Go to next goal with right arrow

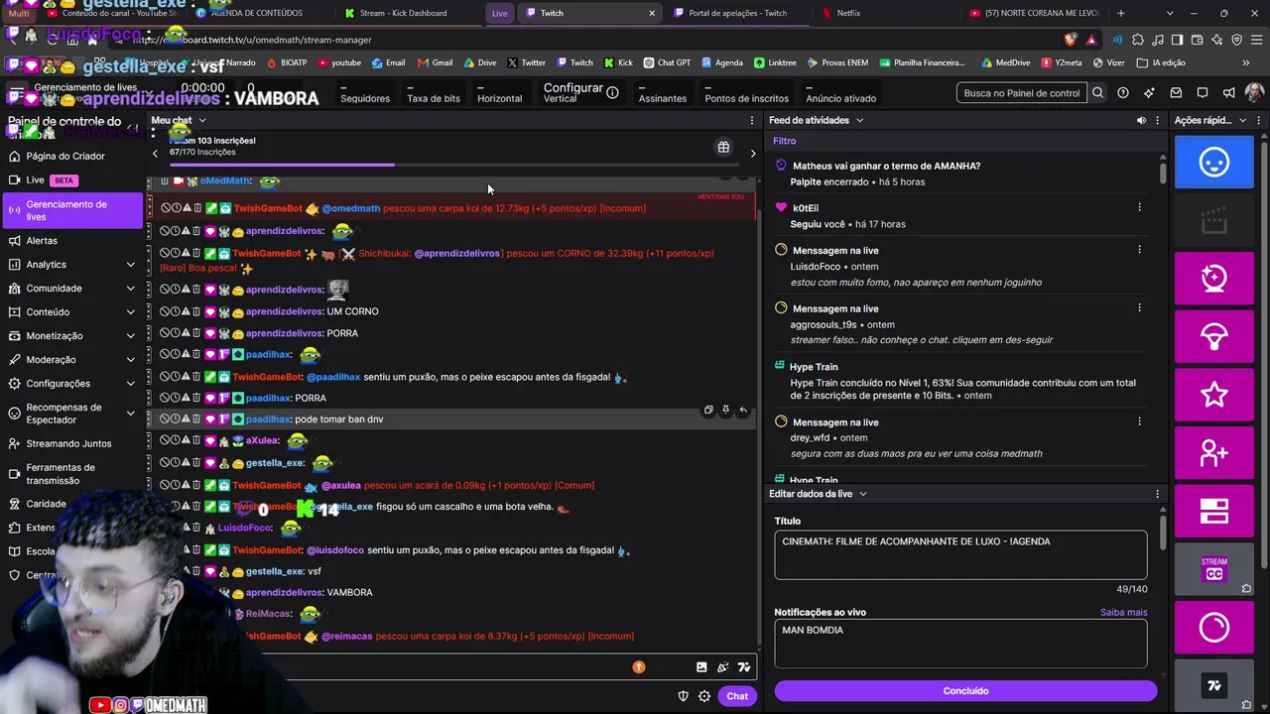(x=753, y=154)
